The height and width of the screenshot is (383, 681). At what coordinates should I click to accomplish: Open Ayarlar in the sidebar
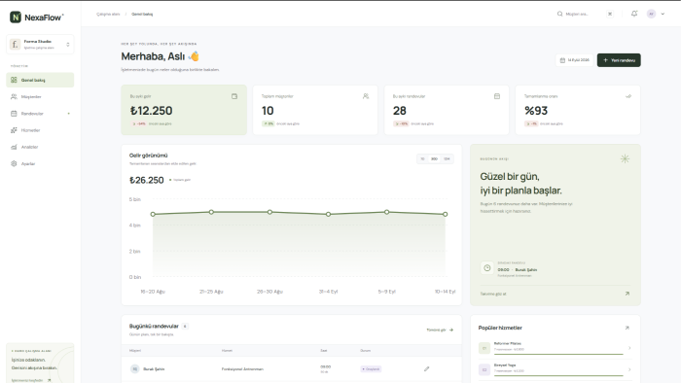(x=40, y=164)
